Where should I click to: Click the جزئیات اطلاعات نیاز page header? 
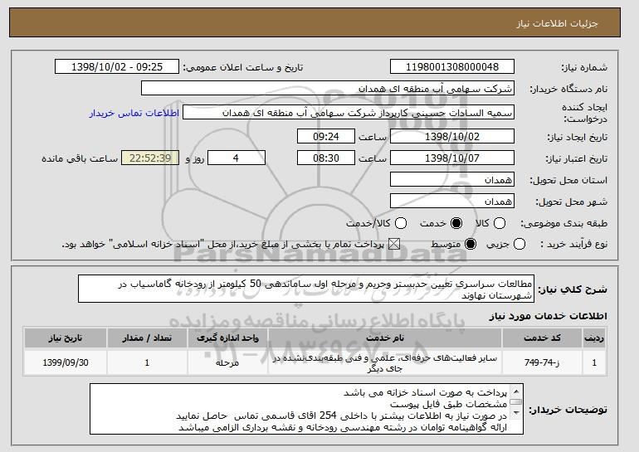point(557,23)
